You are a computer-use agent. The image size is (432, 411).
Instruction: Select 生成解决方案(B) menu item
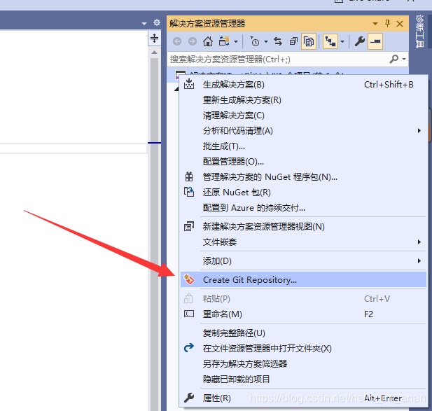click(x=303, y=85)
